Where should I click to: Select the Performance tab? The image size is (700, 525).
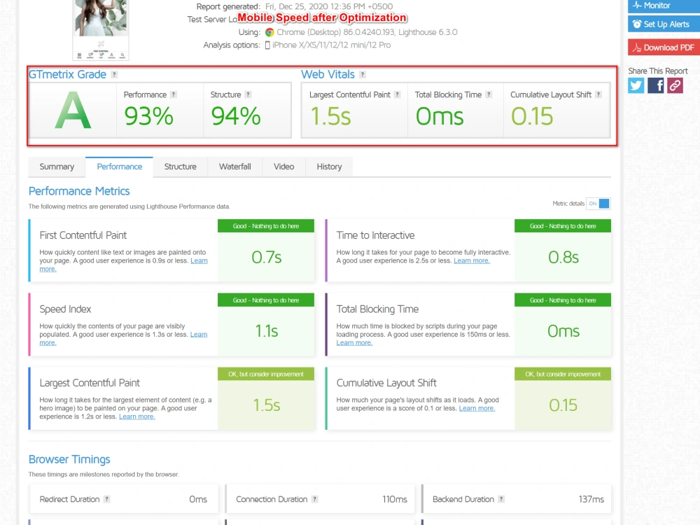119,167
